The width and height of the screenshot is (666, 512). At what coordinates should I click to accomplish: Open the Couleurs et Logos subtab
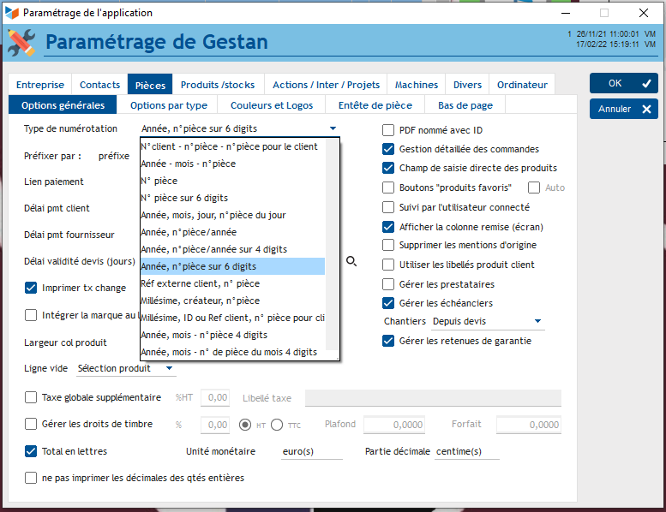pos(273,105)
